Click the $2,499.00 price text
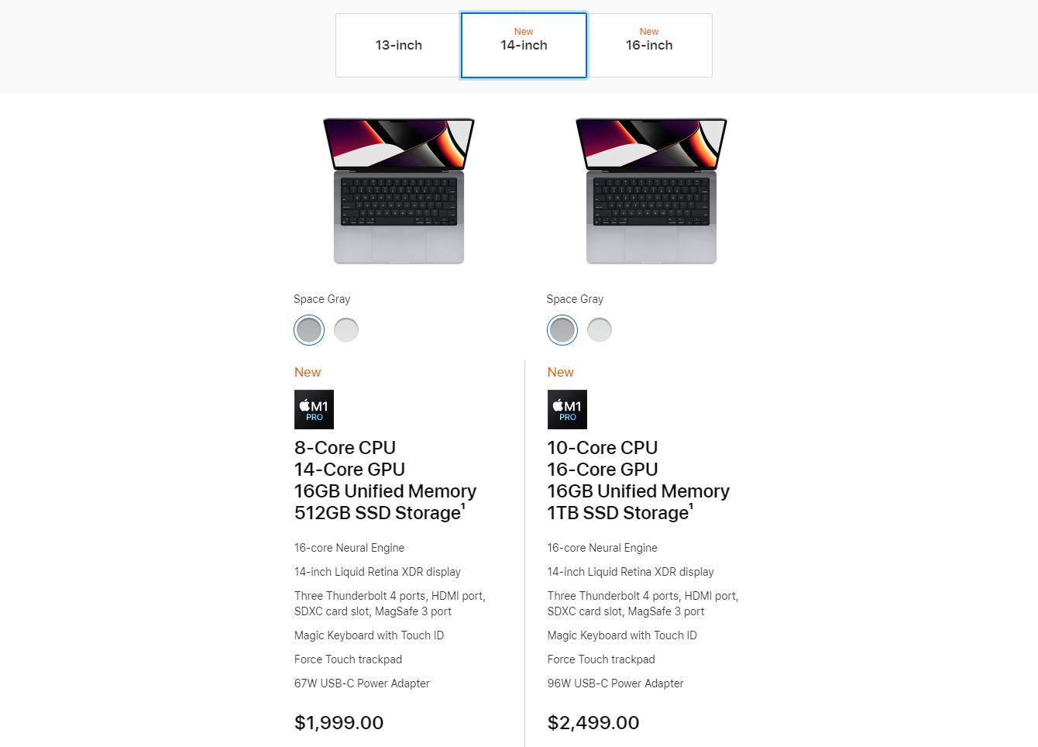This screenshot has height=747, width=1038. (593, 722)
